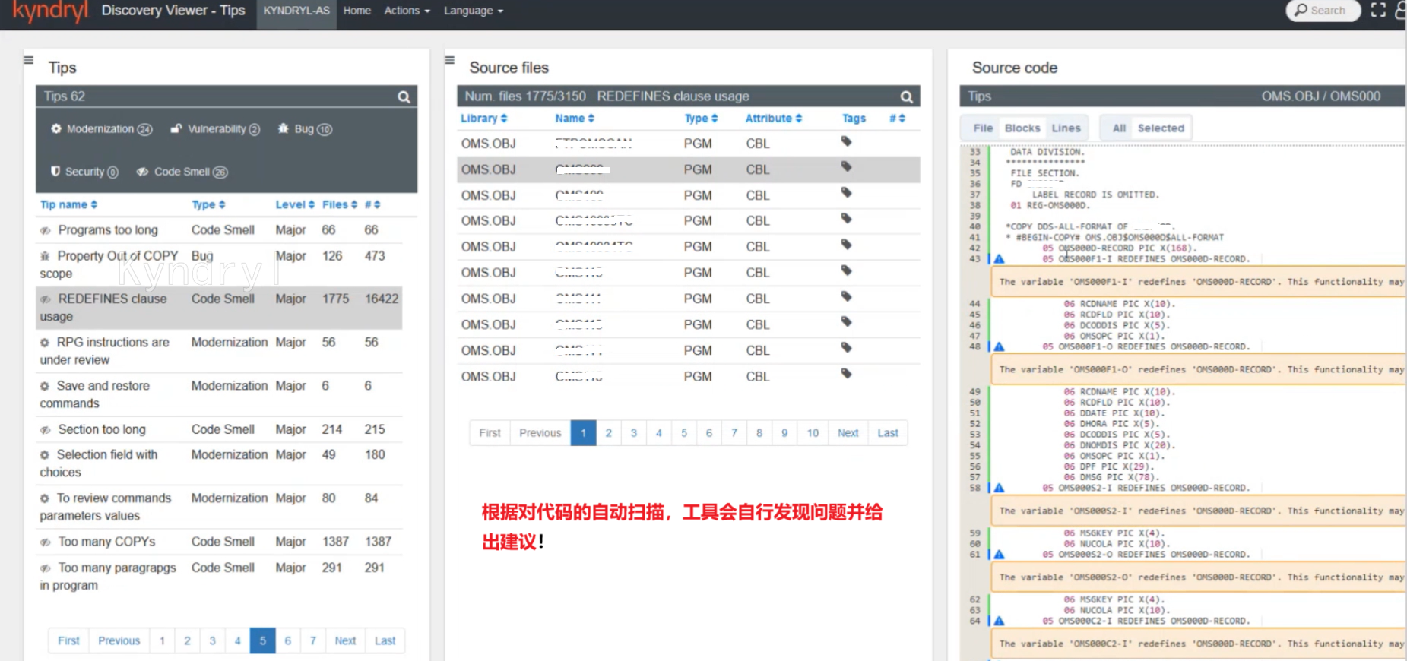
Task: Sort source files by Name column
Action: pyautogui.click(x=575, y=119)
